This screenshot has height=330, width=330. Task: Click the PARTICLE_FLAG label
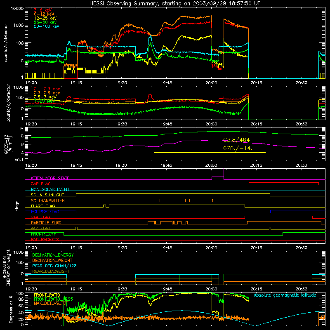(46, 223)
